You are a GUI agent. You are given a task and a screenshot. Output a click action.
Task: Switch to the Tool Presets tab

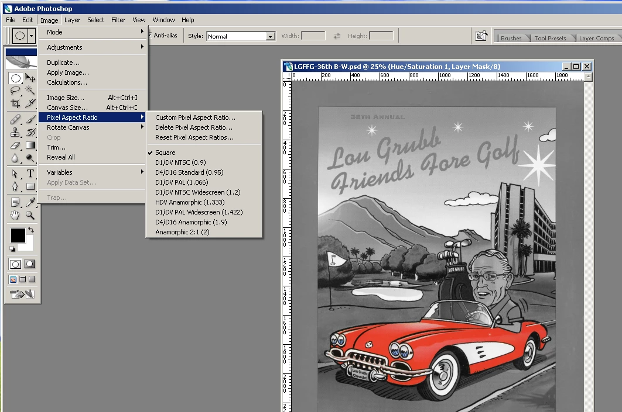tap(550, 38)
